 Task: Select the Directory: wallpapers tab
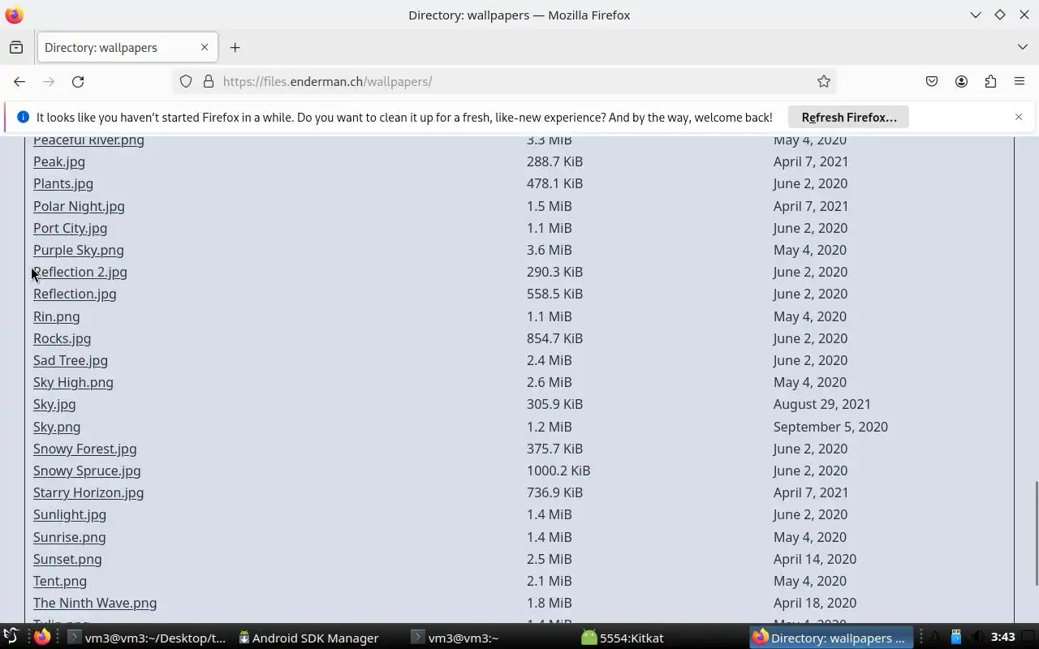(x=127, y=47)
